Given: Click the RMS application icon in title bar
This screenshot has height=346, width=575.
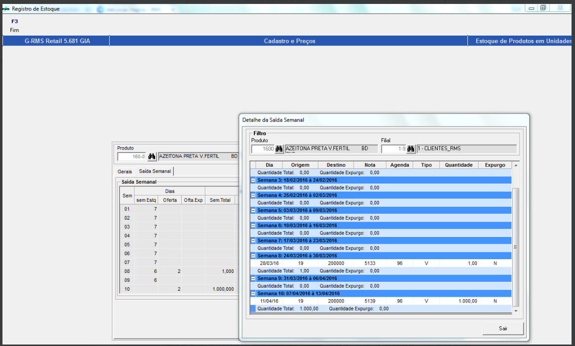Looking at the screenshot, I should point(6,8).
